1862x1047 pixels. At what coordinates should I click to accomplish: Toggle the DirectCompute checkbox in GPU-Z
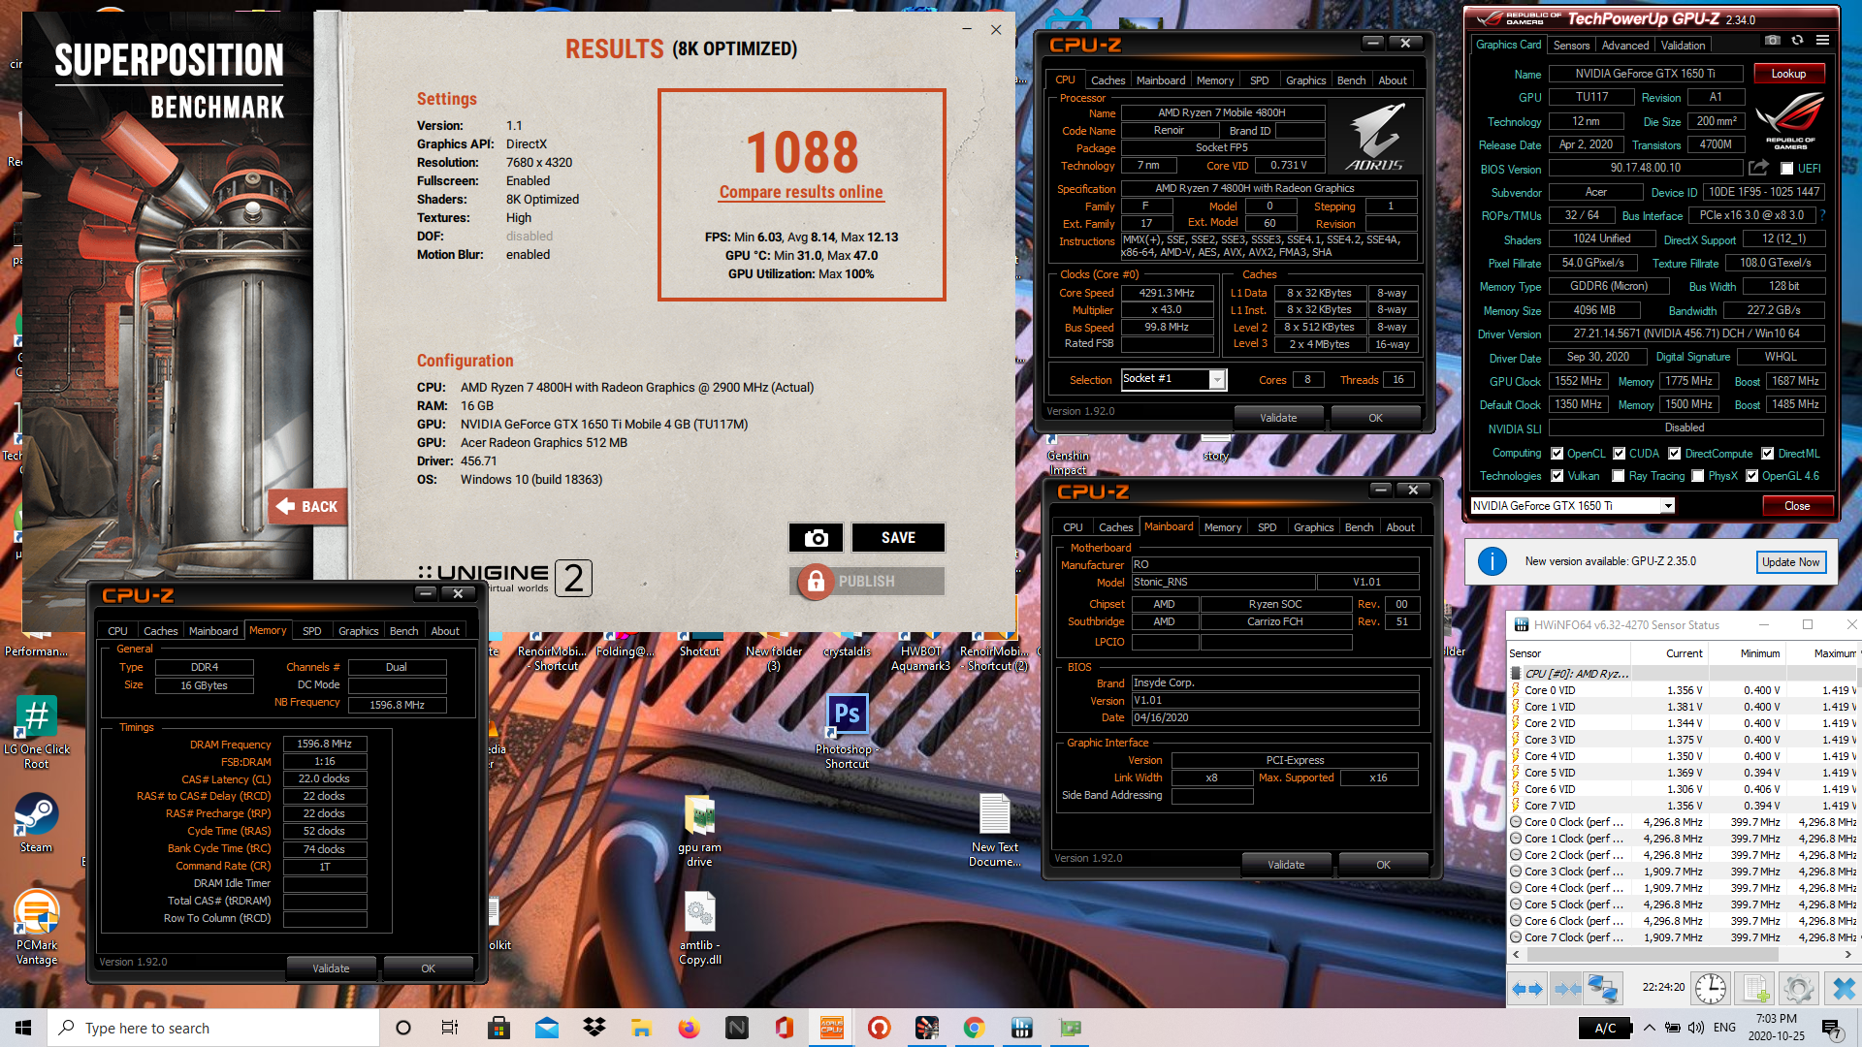tap(1674, 454)
